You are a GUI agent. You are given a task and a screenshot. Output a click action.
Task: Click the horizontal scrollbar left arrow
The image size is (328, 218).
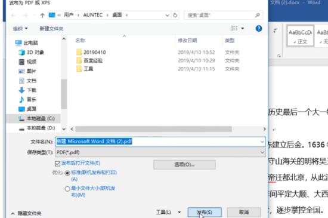click(72, 129)
